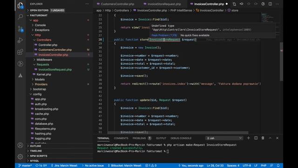
Task: Expand the Models folder
Action: (60, 79)
